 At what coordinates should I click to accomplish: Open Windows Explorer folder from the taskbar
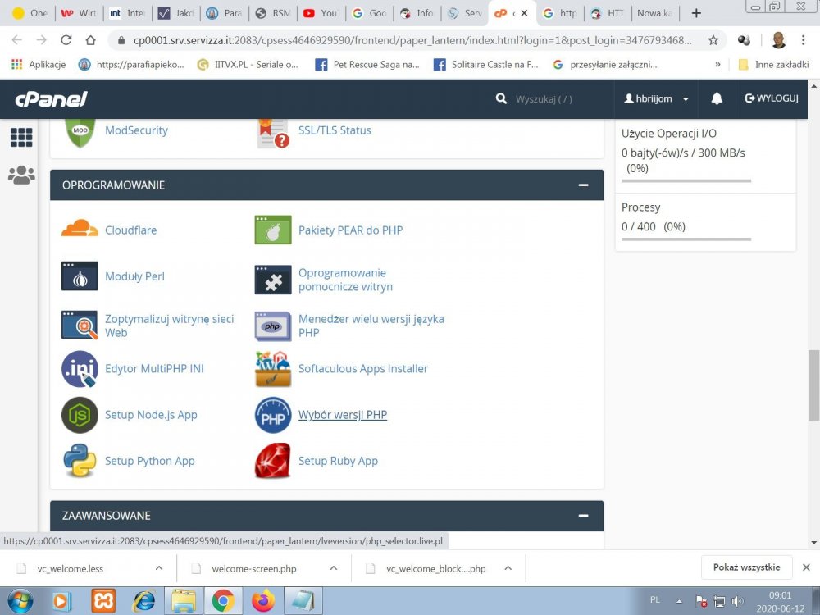point(183,601)
